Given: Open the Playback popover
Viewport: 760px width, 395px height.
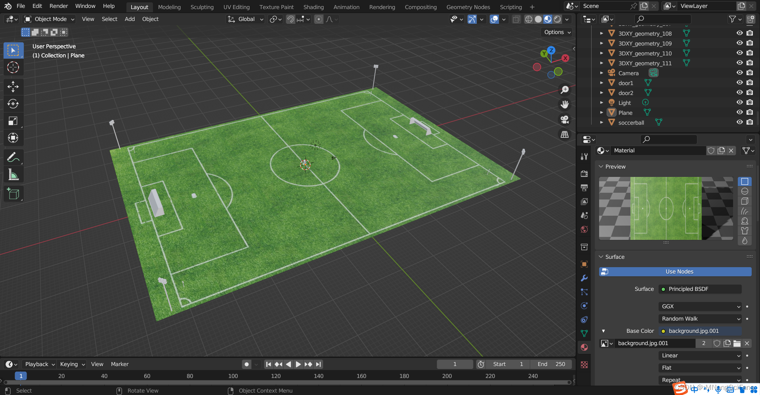Looking at the screenshot, I should point(40,364).
